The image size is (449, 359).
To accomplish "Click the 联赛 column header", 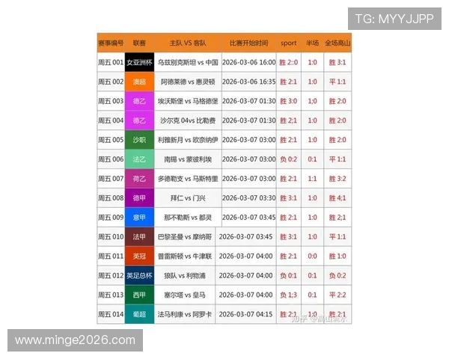I will tap(139, 43).
